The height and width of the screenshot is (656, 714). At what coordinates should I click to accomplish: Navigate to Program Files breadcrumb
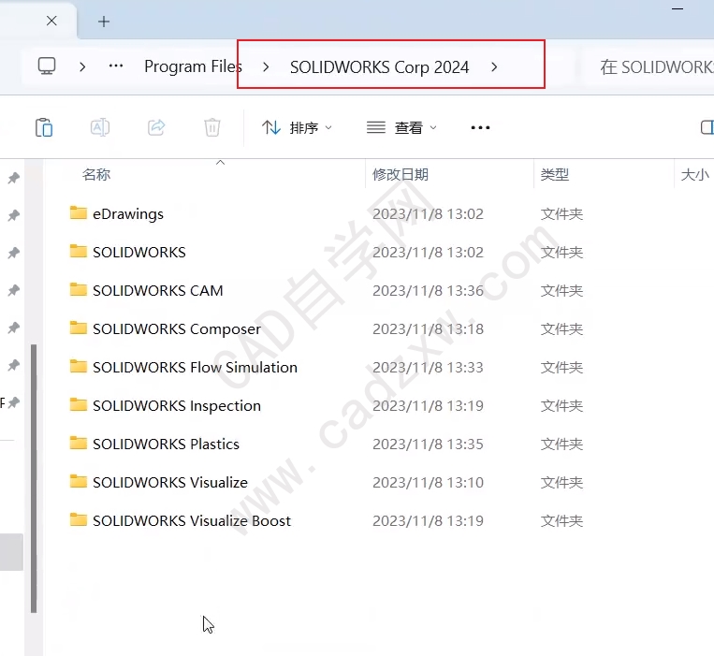[x=193, y=67]
